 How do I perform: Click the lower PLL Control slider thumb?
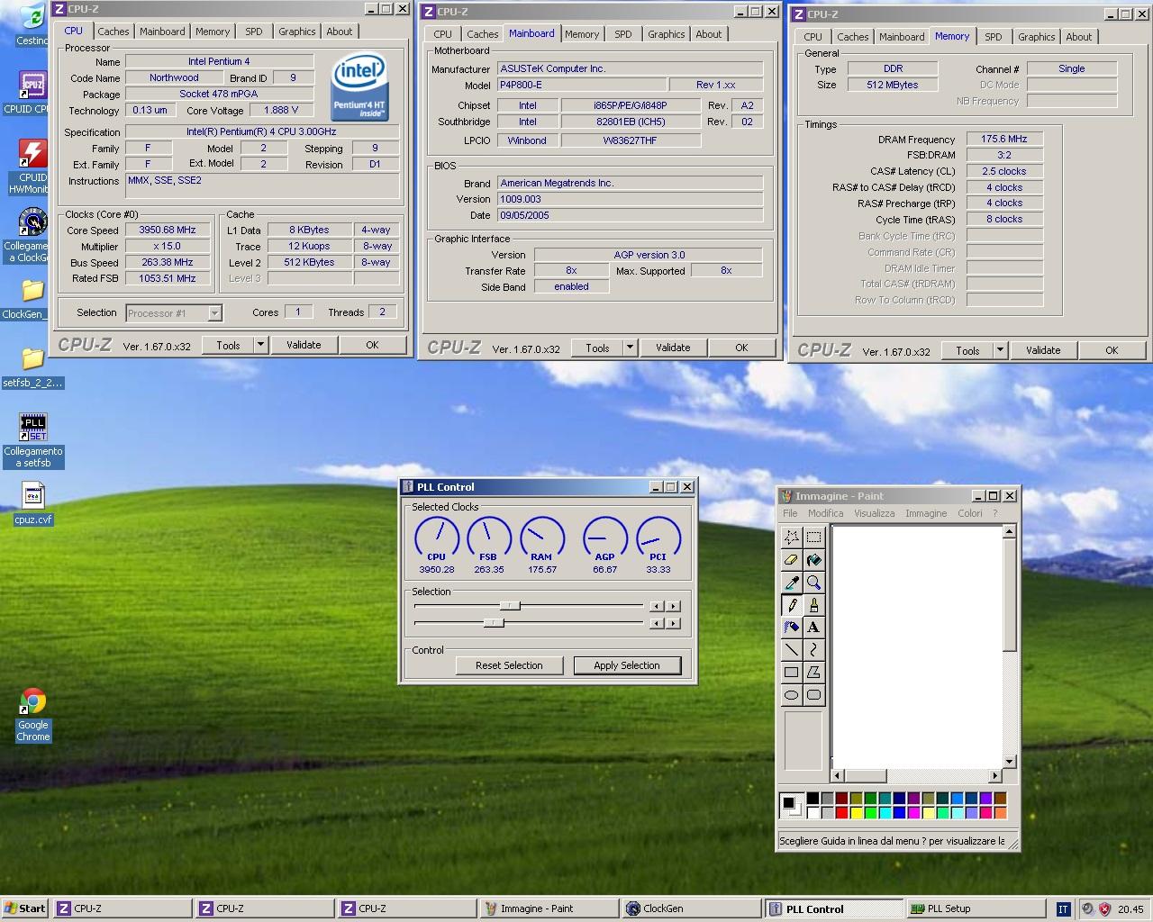click(x=493, y=623)
